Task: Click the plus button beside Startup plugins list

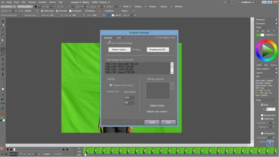Action: click(x=173, y=84)
